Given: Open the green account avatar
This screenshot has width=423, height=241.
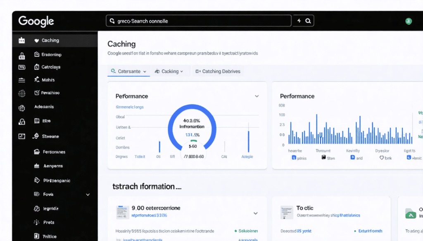Looking at the screenshot, I should coord(409,21).
